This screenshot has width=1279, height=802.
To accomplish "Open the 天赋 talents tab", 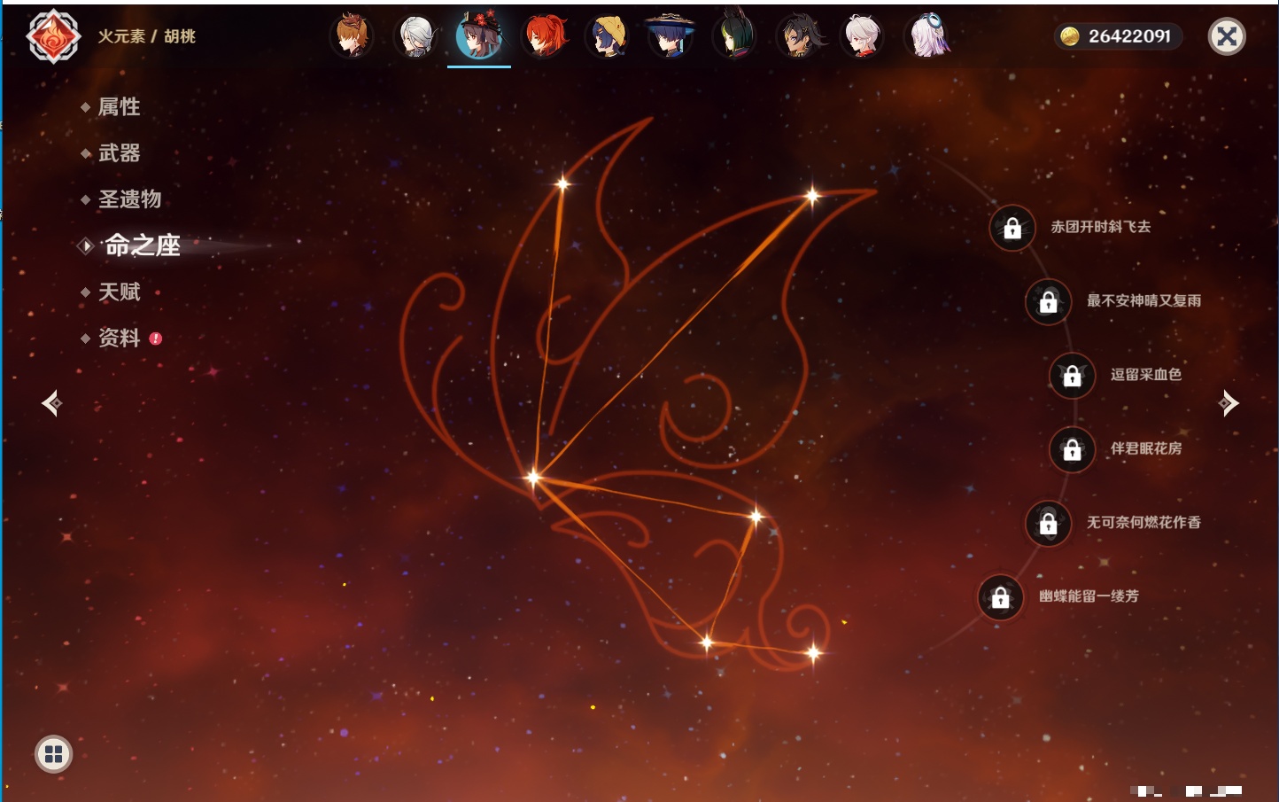I will tap(119, 292).
